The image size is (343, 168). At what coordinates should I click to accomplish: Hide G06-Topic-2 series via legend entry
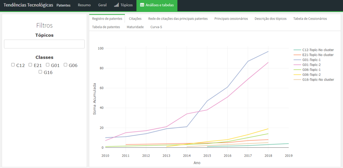click(x=311, y=75)
